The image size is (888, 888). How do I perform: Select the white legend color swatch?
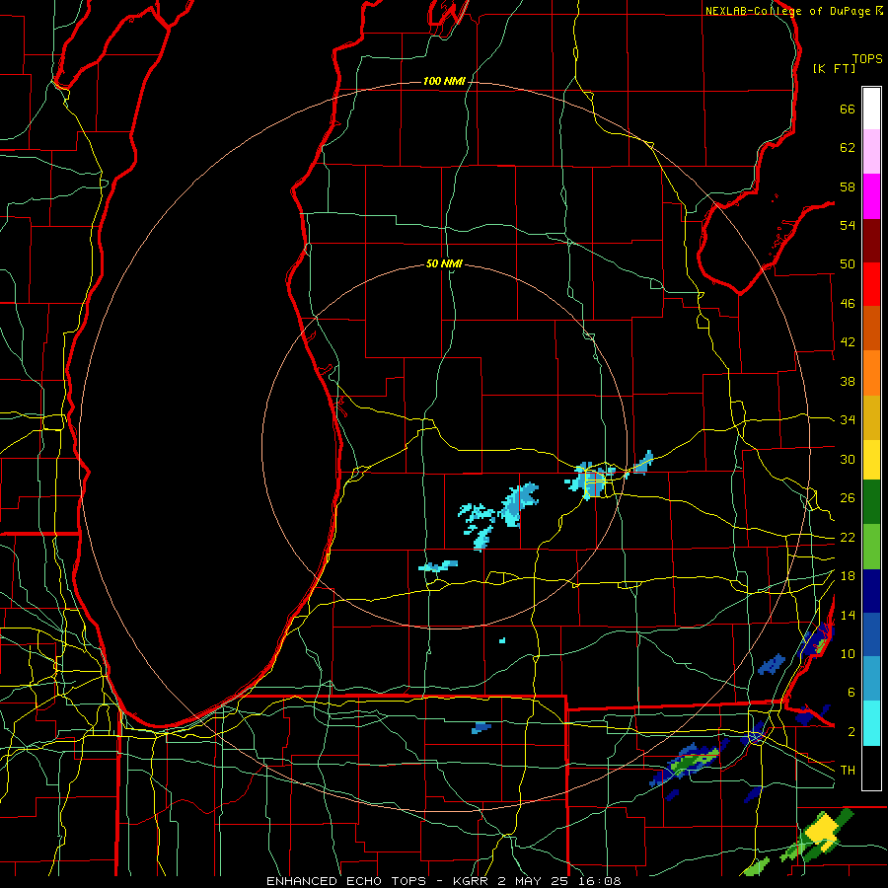click(871, 109)
